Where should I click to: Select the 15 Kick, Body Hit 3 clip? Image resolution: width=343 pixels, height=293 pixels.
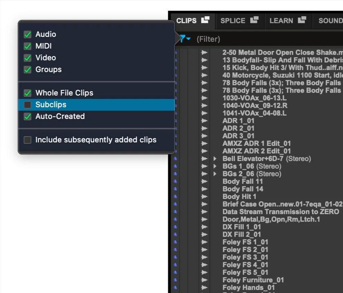click(283, 68)
